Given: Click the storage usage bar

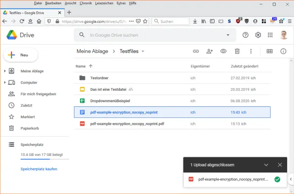Looking at the screenshot, I should click(x=45, y=160).
